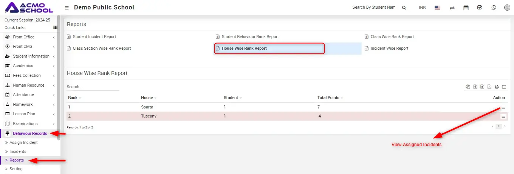Toggle the sidebar with hamburger icon
The height and width of the screenshot is (174, 514).
pyautogui.click(x=67, y=8)
